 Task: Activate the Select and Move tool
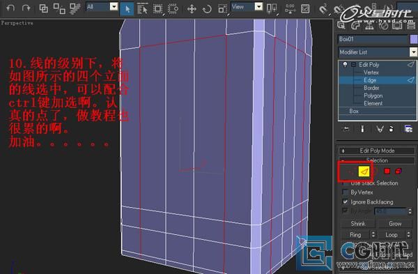coord(192,9)
